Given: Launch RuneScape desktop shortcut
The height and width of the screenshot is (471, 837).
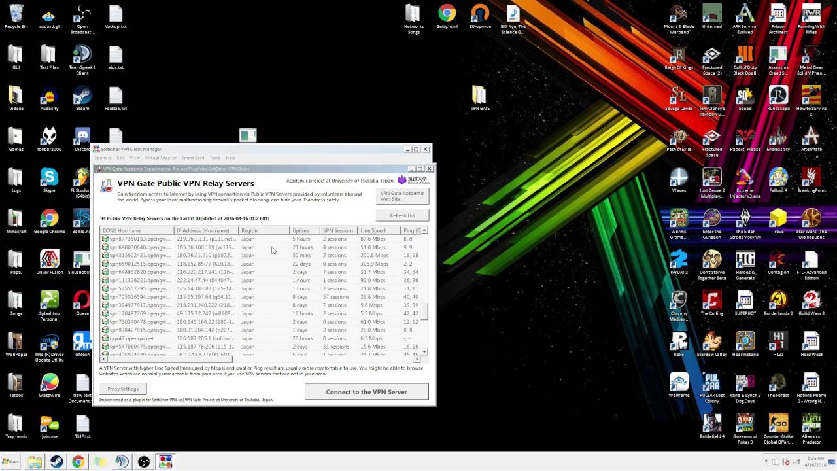Looking at the screenshot, I should tap(778, 99).
